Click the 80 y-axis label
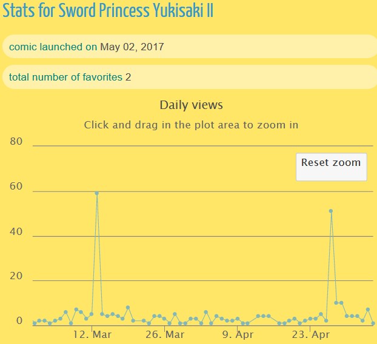The image size is (377, 344). (x=17, y=142)
